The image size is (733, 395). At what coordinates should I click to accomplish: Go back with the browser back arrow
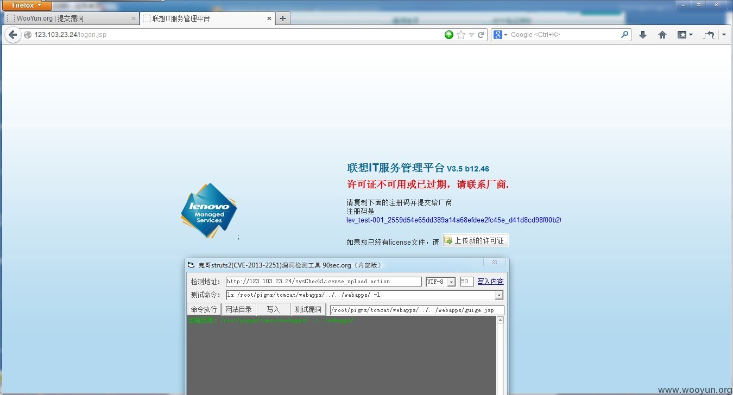pyautogui.click(x=13, y=35)
